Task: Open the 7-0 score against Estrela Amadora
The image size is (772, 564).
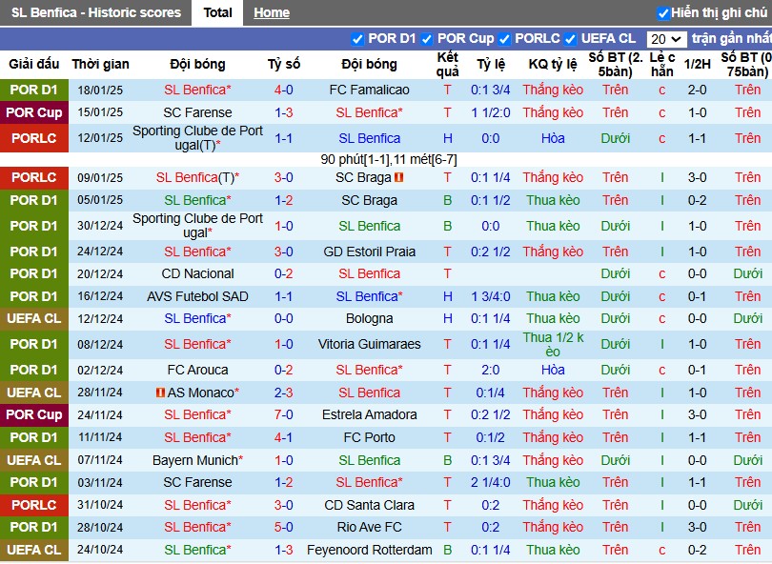Action: click(284, 414)
